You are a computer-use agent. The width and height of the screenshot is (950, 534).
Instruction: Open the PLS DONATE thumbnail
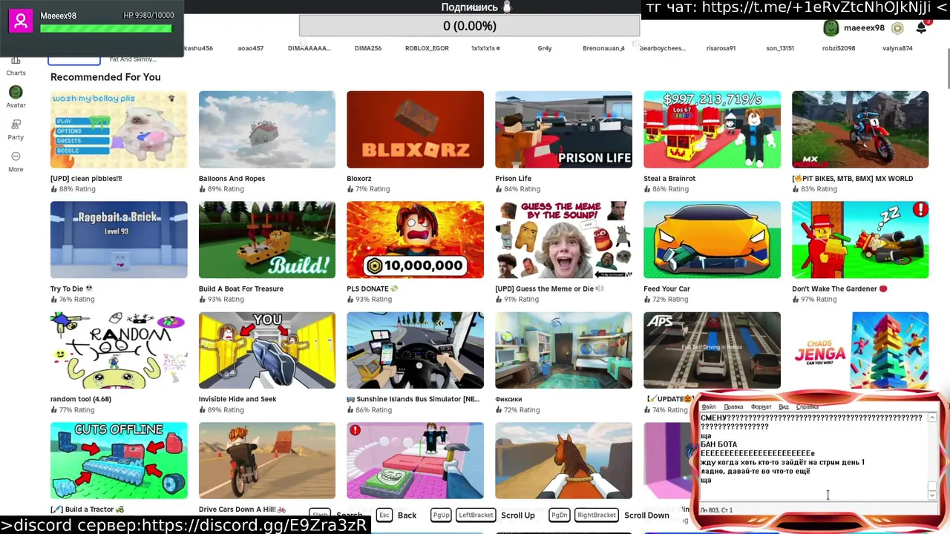(x=415, y=240)
